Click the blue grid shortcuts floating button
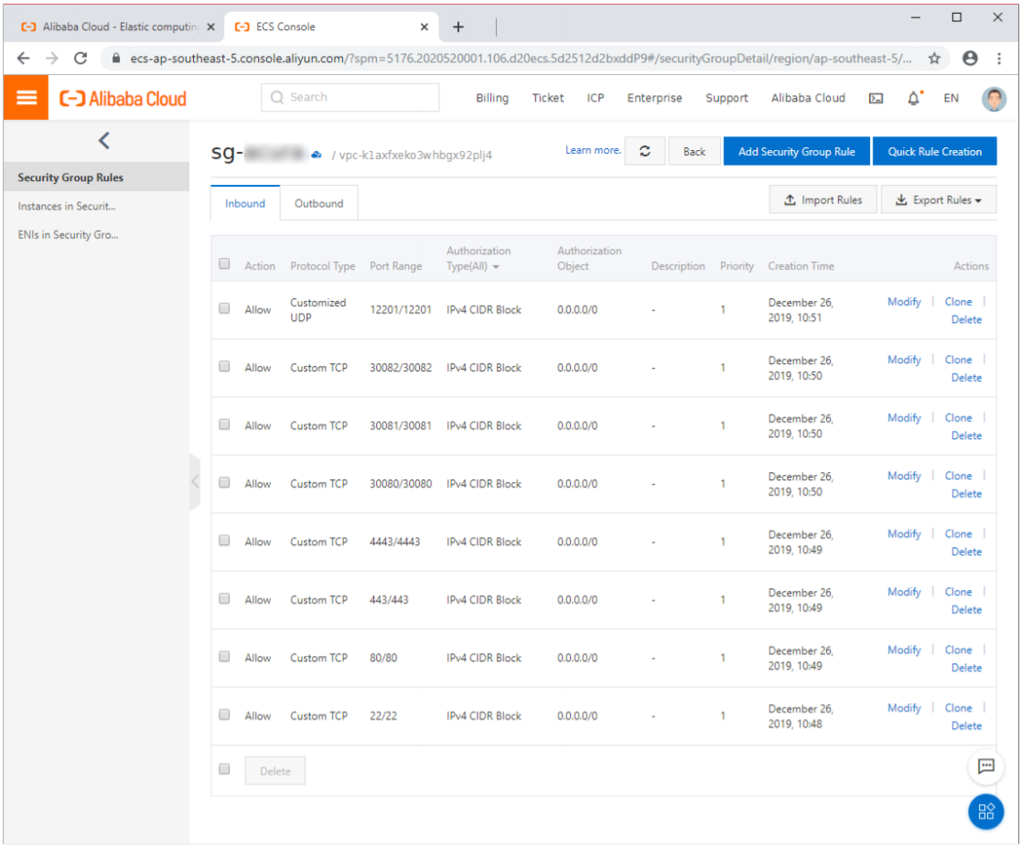The image size is (1021, 848). tap(985, 811)
